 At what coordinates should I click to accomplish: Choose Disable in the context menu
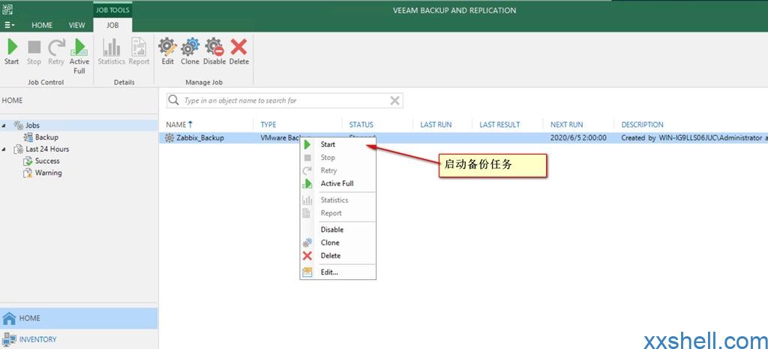click(338, 230)
